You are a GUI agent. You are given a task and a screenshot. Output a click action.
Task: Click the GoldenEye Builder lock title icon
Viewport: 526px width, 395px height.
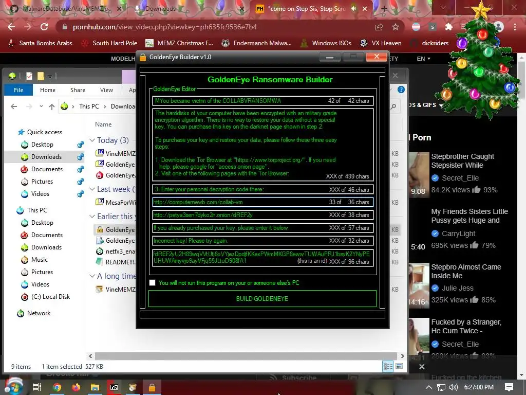(x=143, y=57)
